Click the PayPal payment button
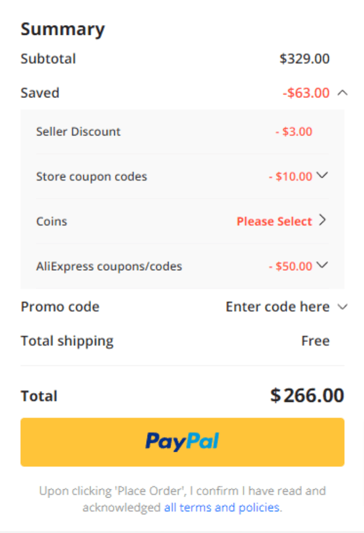 183,442
